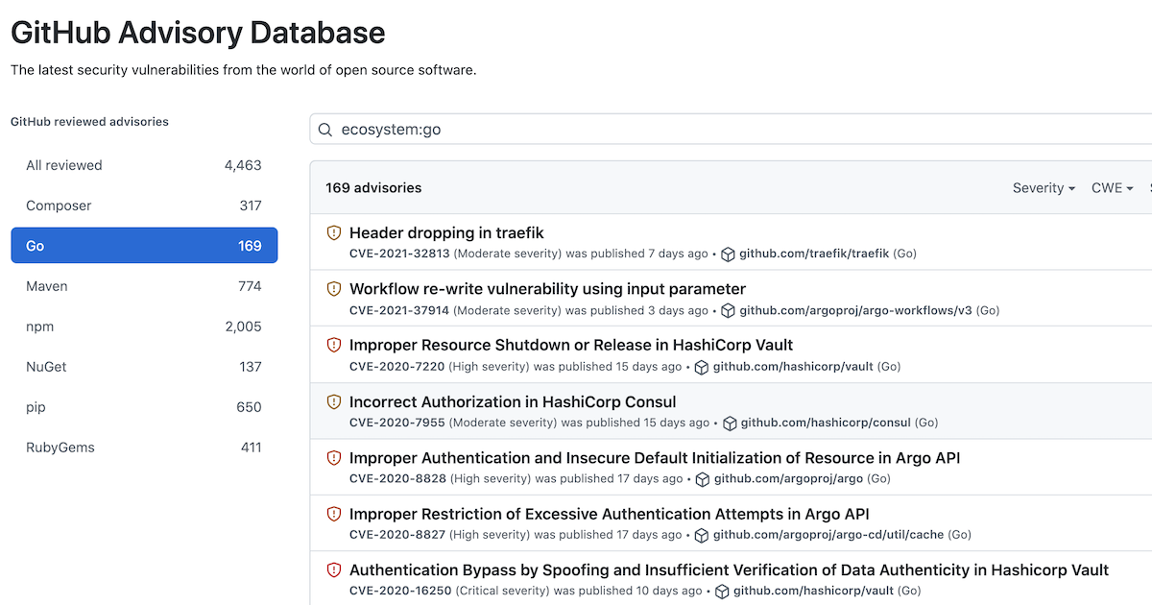This screenshot has height=605, width=1152.
Task: Select the npm ecosystem filter
Action: pyautogui.click(x=39, y=326)
